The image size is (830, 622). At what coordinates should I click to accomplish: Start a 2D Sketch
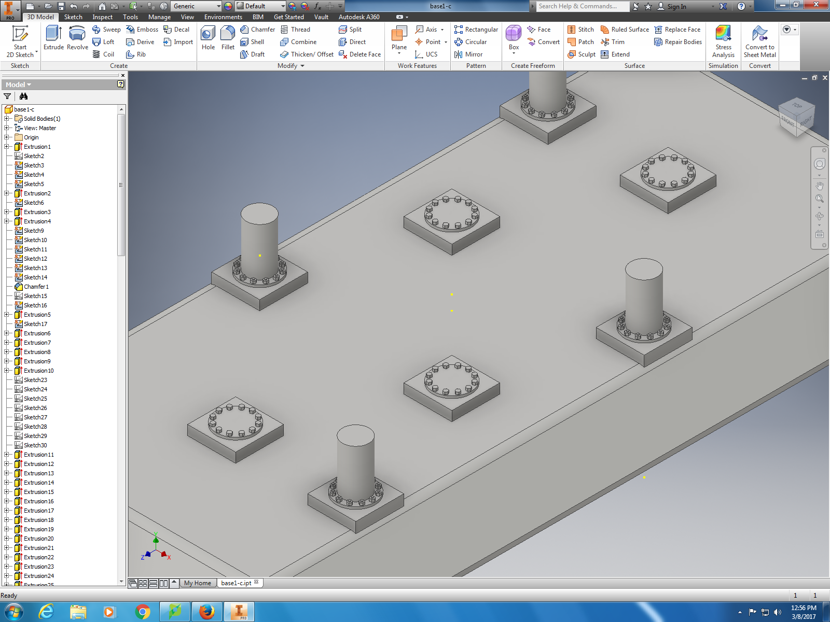(x=20, y=41)
